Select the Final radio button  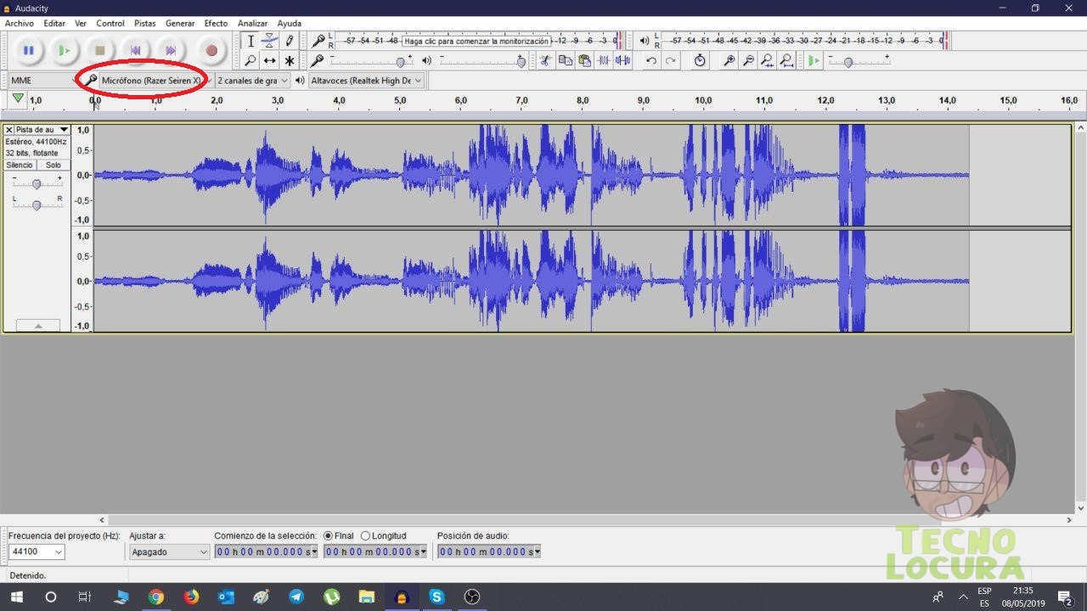coord(338,535)
